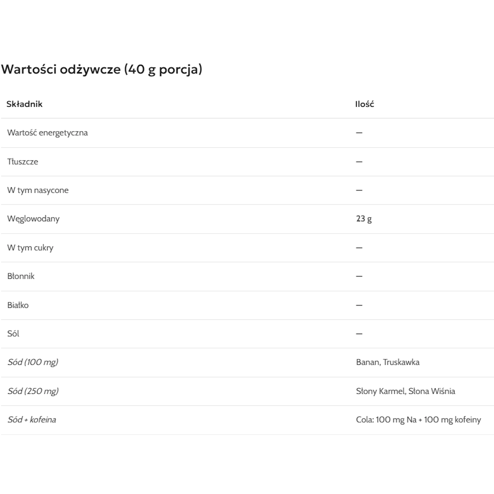Click the dash in the Białko row
The height and width of the screenshot is (494, 494).
(x=359, y=305)
